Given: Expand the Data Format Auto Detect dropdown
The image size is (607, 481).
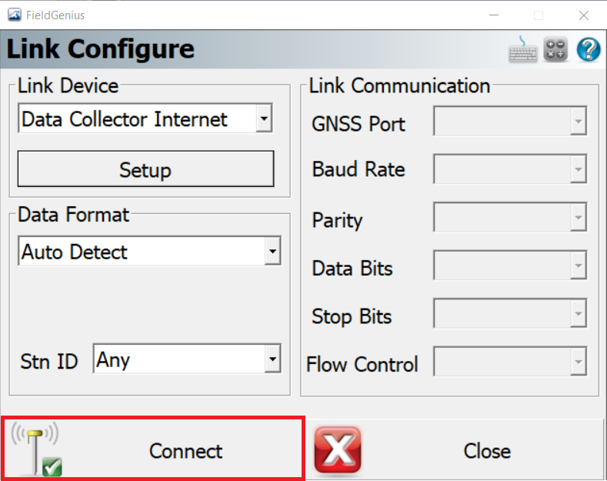Looking at the screenshot, I should (272, 252).
